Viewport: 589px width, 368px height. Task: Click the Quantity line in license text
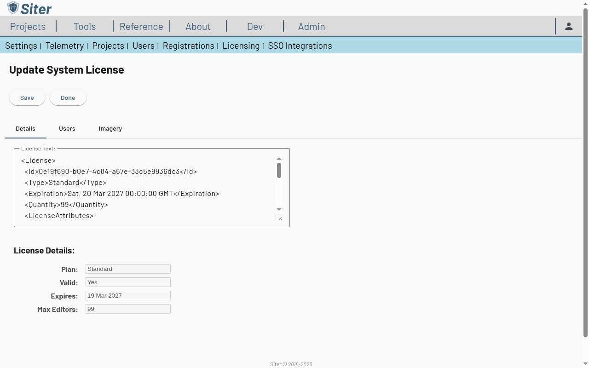click(66, 205)
